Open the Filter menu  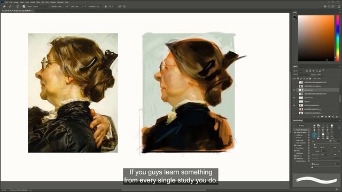(x=38, y=2)
